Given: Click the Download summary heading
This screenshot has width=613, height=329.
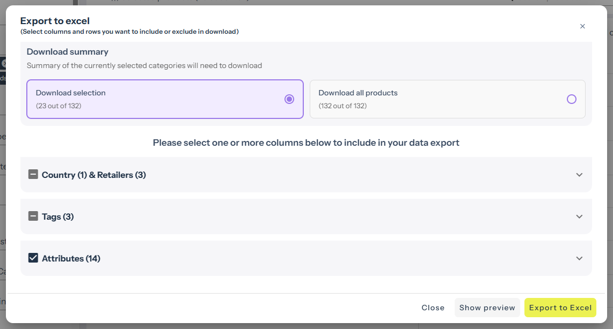Looking at the screenshot, I should (x=68, y=52).
